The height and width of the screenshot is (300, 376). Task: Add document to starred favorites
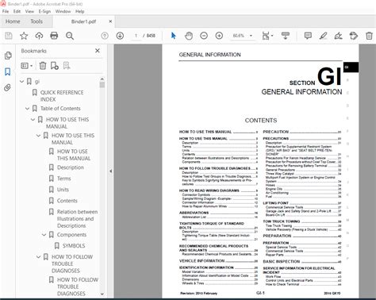coord(24,36)
